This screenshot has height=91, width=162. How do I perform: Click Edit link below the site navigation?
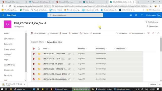point(5,80)
